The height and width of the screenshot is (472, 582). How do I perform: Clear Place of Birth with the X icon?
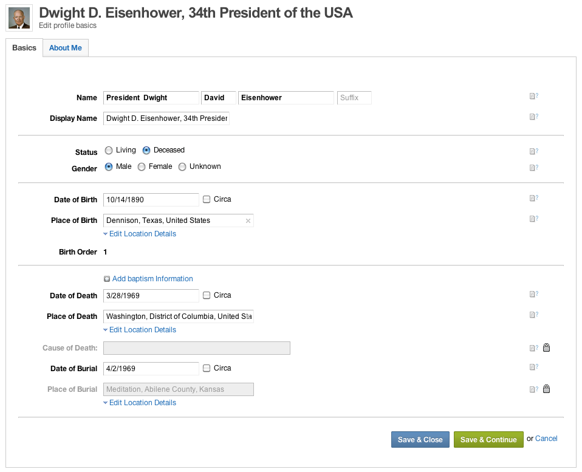pyautogui.click(x=248, y=221)
